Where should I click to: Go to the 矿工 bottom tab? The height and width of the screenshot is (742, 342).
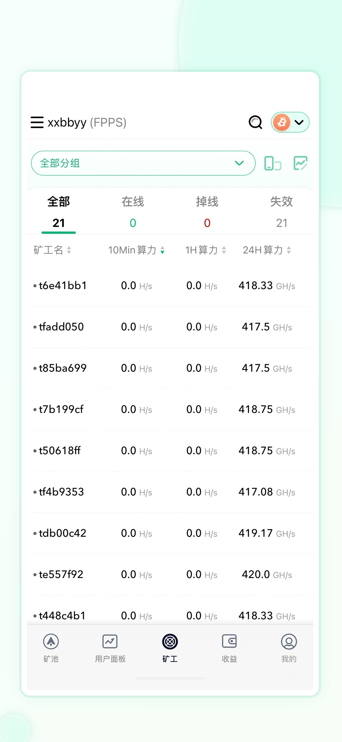point(170,648)
